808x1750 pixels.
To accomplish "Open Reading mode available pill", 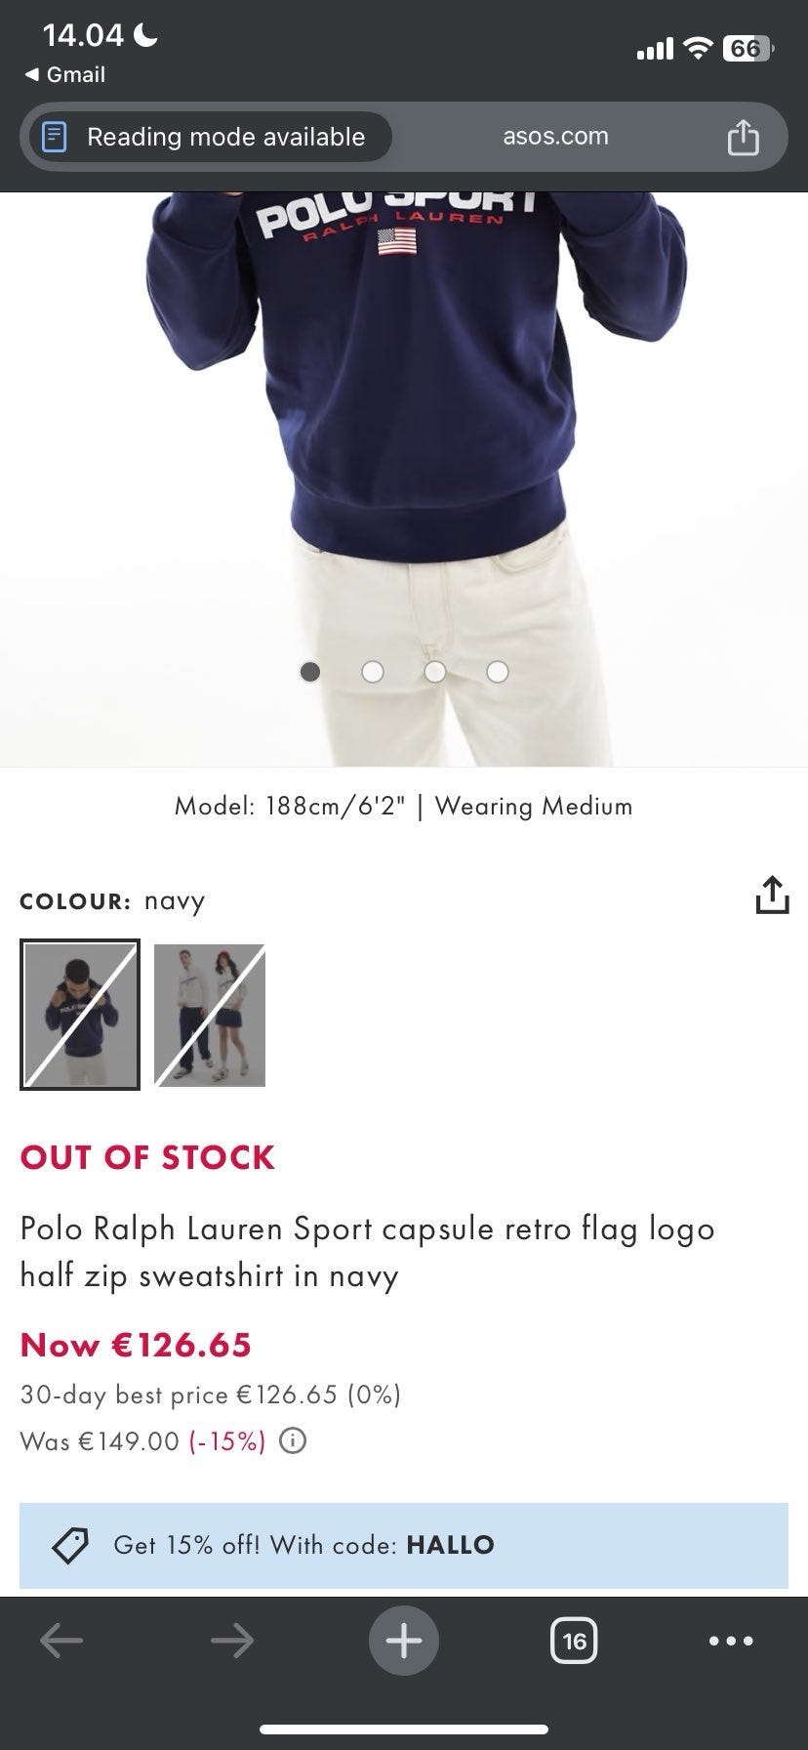I will click(210, 137).
